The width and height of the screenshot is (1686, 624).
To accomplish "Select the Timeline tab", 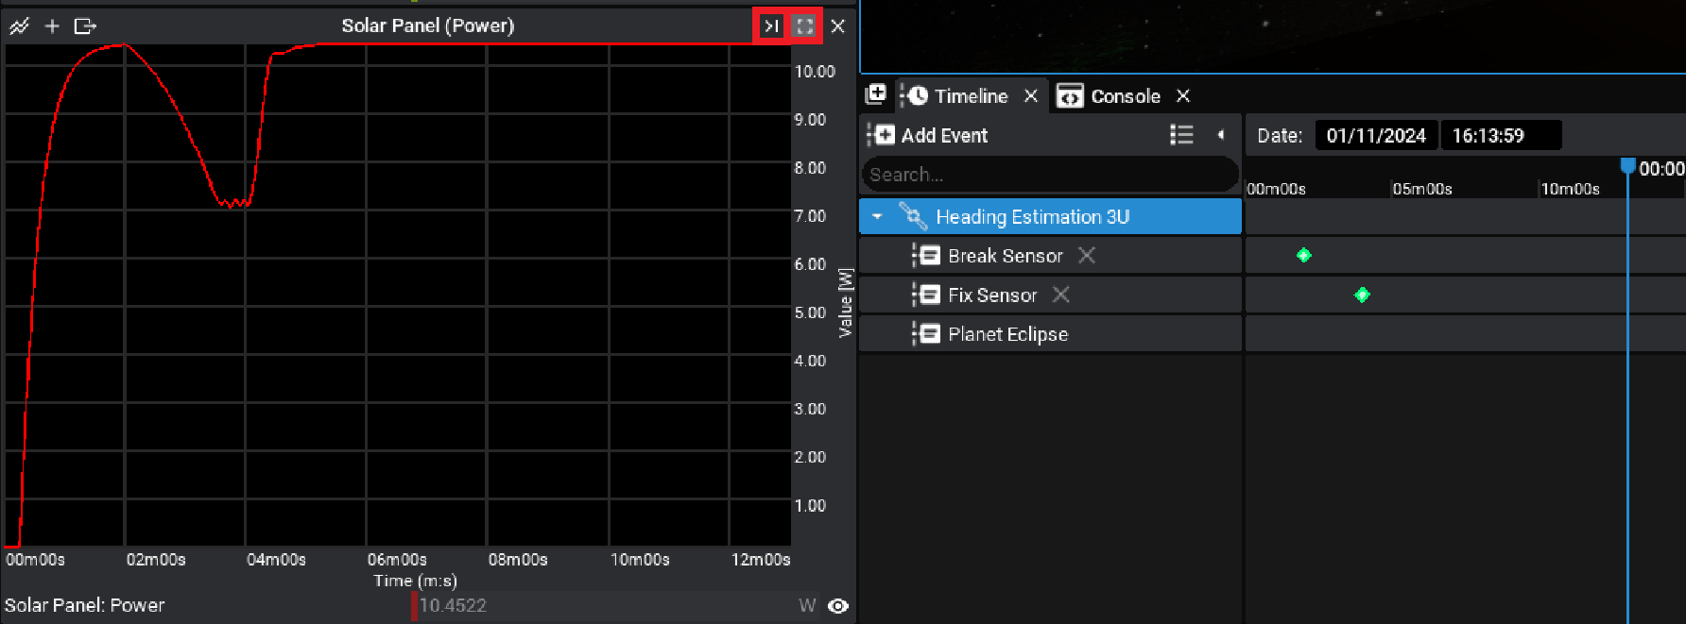I will [970, 96].
